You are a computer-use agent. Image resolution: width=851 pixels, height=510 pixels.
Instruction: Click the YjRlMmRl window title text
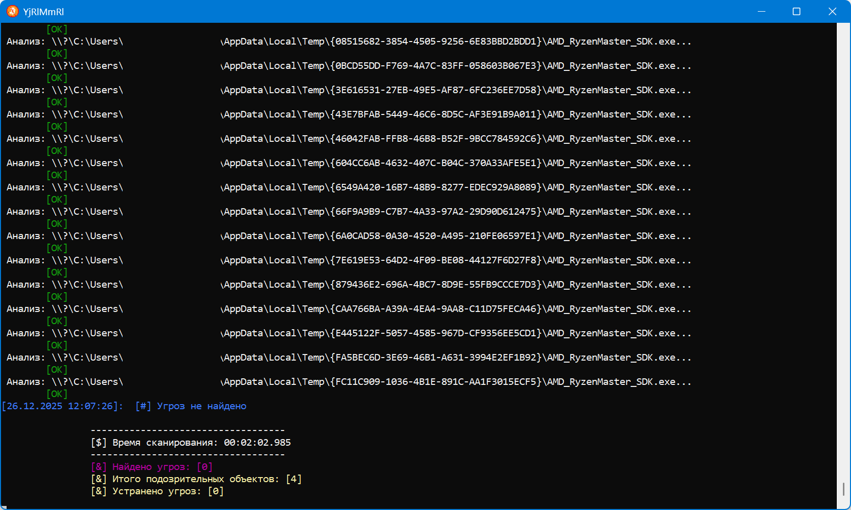click(44, 12)
